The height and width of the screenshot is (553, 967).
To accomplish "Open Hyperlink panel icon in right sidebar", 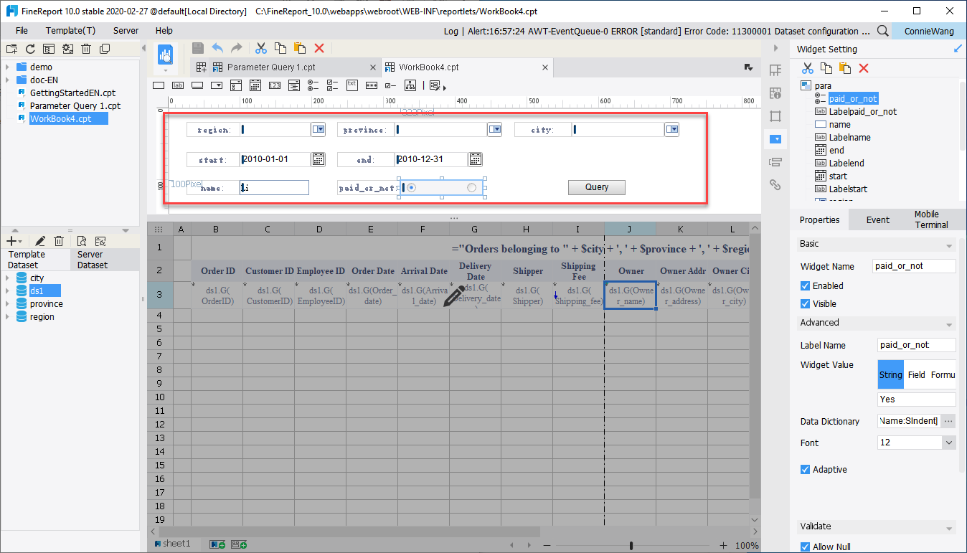I will click(x=775, y=184).
